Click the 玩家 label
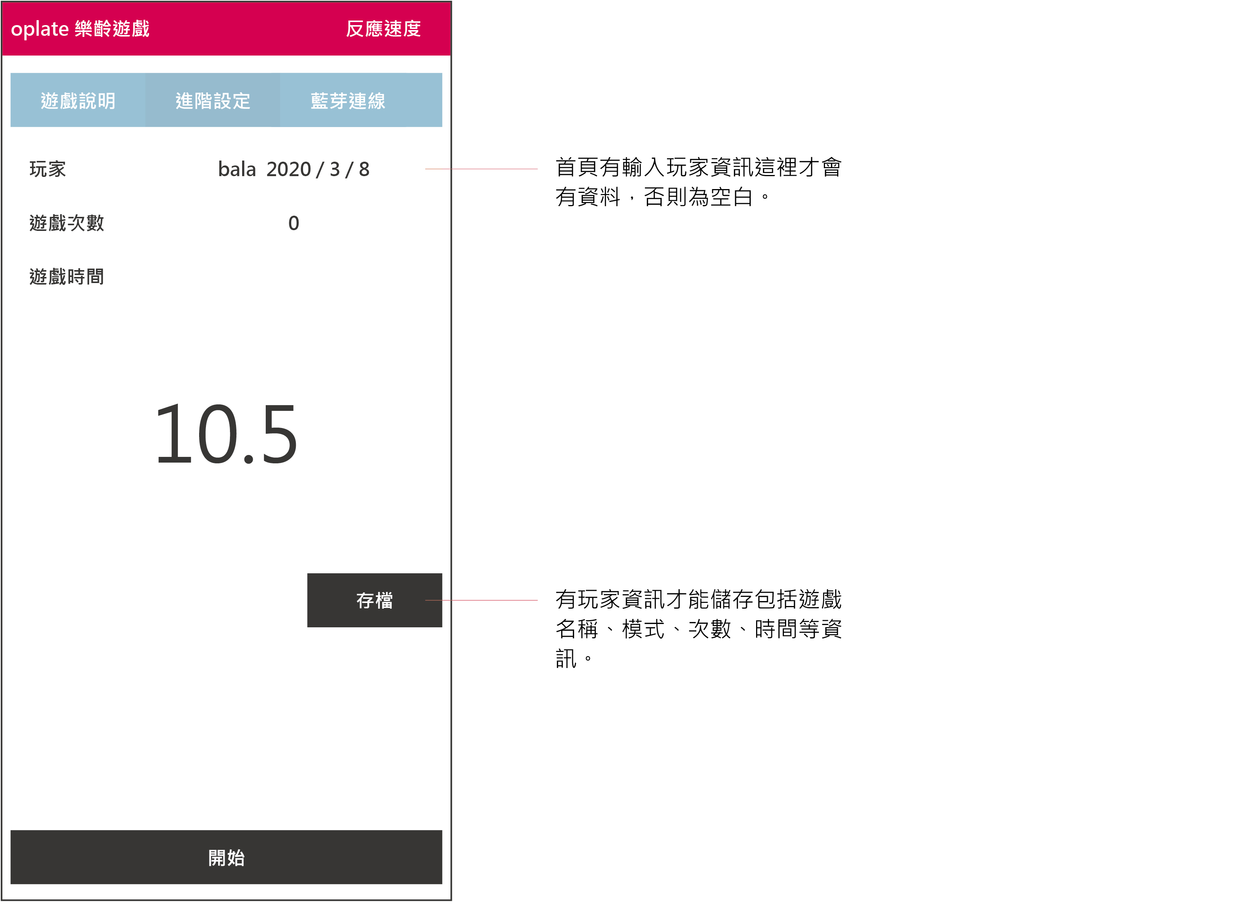The width and height of the screenshot is (1259, 921). click(48, 169)
